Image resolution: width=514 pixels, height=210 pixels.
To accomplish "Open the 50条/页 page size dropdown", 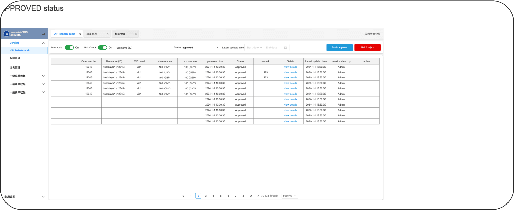I will [x=290, y=196].
